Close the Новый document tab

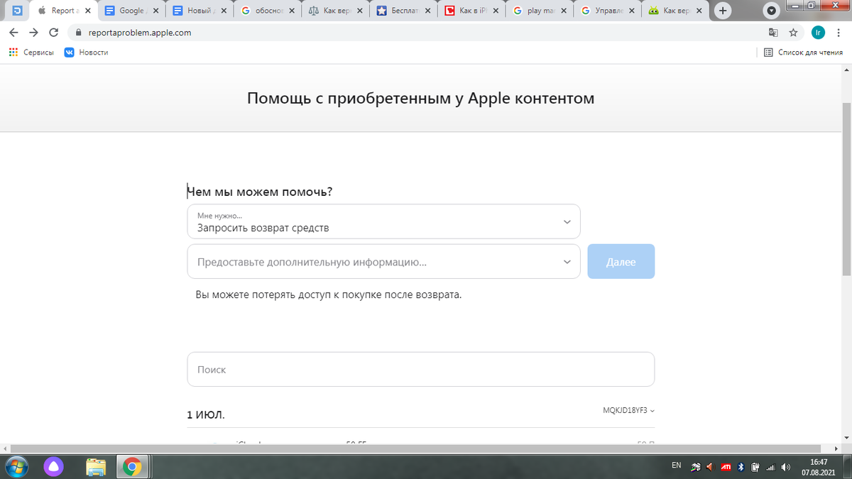tap(224, 11)
